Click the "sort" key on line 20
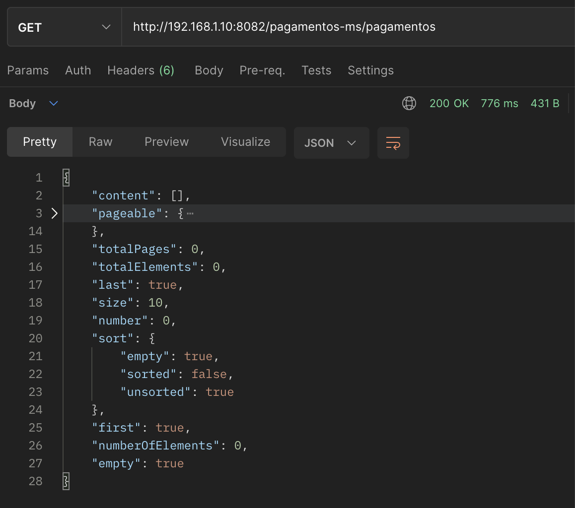This screenshot has height=508, width=575. 113,338
